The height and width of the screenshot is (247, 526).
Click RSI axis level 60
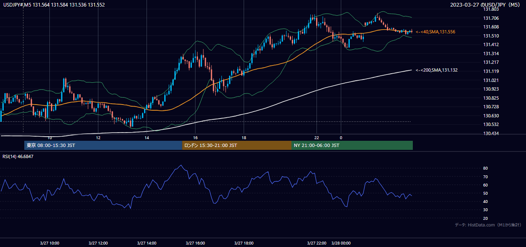pos(486,185)
